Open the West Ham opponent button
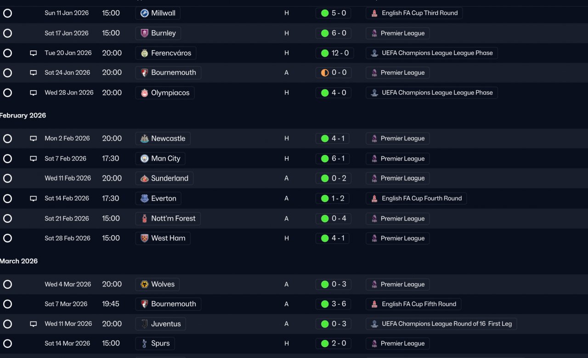588x358 pixels. coord(163,238)
